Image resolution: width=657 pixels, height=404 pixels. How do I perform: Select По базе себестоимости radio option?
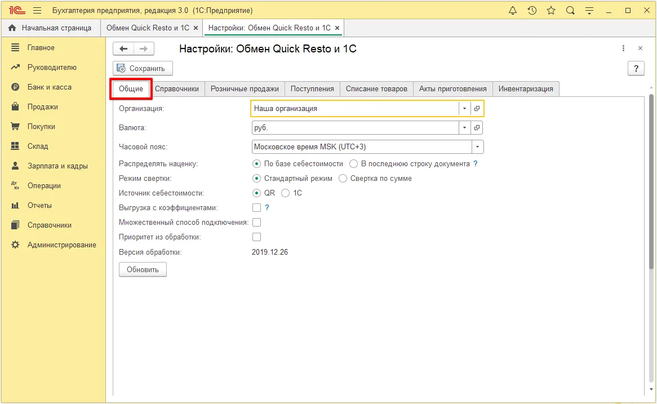256,164
